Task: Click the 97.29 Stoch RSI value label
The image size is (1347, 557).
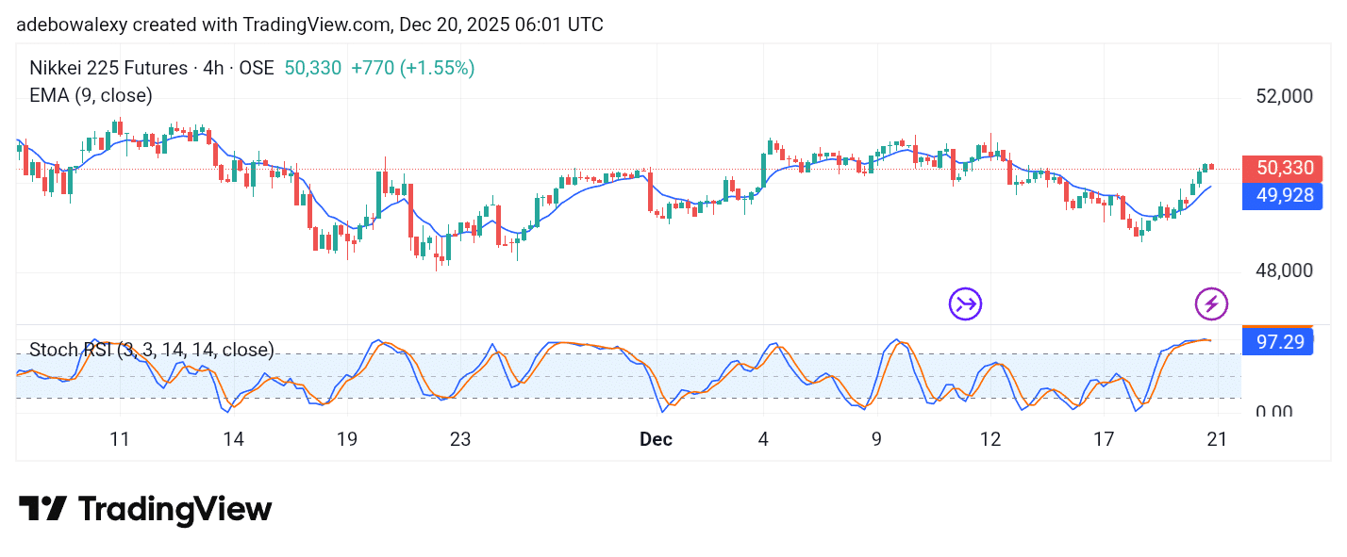Action: [1278, 341]
